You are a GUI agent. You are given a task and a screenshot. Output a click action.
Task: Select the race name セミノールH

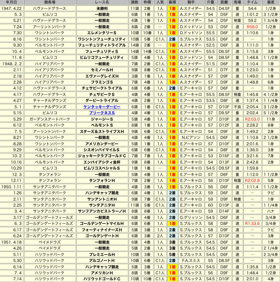tap(102, 70)
